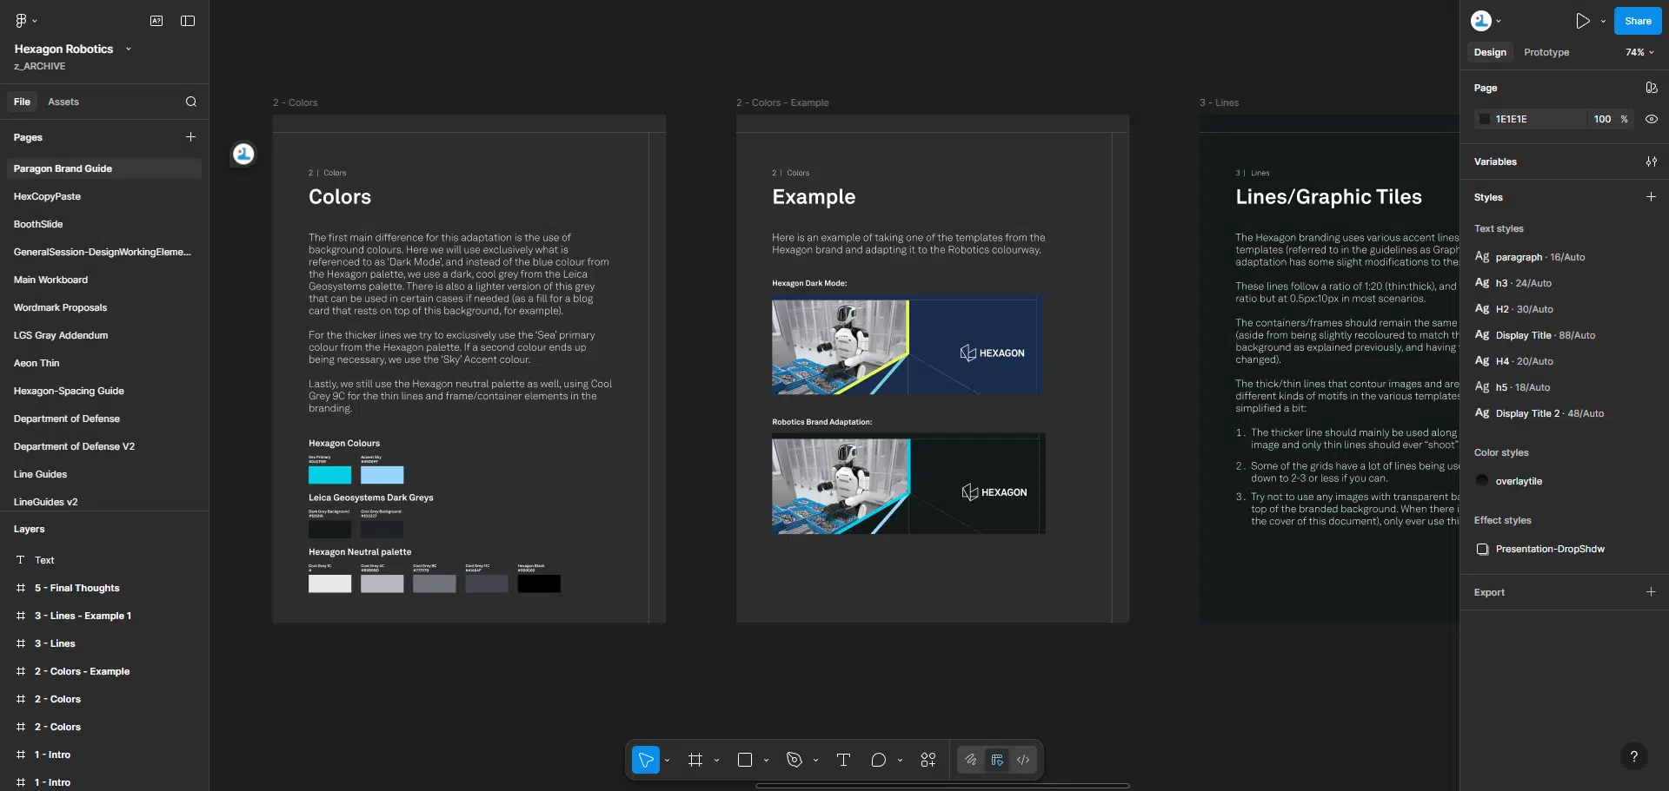Add a new page with plus button
Screen dimensions: 1669x791
(x=190, y=137)
